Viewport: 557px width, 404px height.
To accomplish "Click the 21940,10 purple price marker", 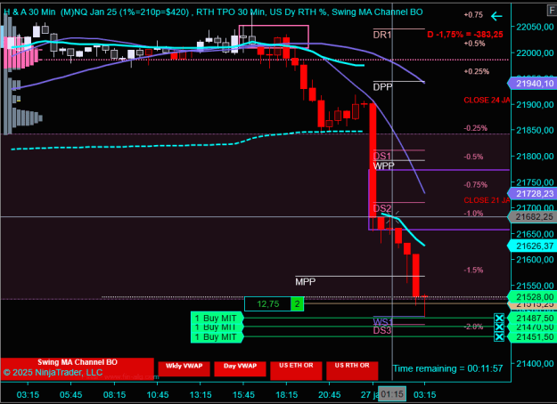I will [x=532, y=84].
